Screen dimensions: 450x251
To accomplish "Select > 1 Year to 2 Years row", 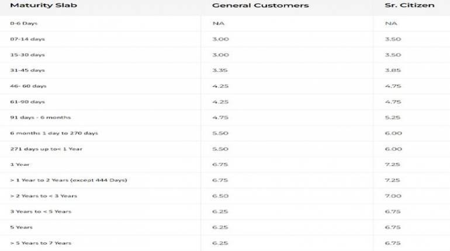I will (225, 180).
